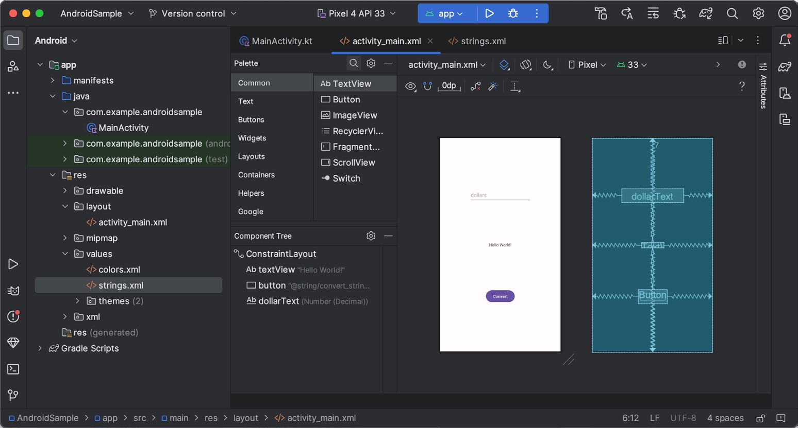Viewport: 798px width, 428px height.
Task: Open IDE settings gear in title bar
Action: pos(758,13)
